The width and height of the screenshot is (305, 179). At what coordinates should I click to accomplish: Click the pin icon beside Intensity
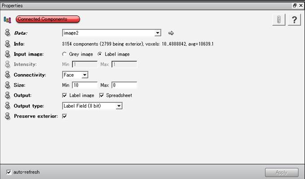7,64
